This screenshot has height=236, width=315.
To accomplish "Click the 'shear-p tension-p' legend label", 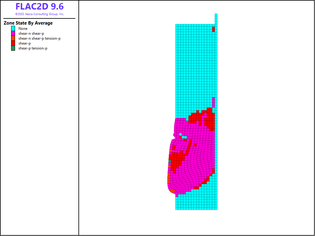I will coord(33,48).
